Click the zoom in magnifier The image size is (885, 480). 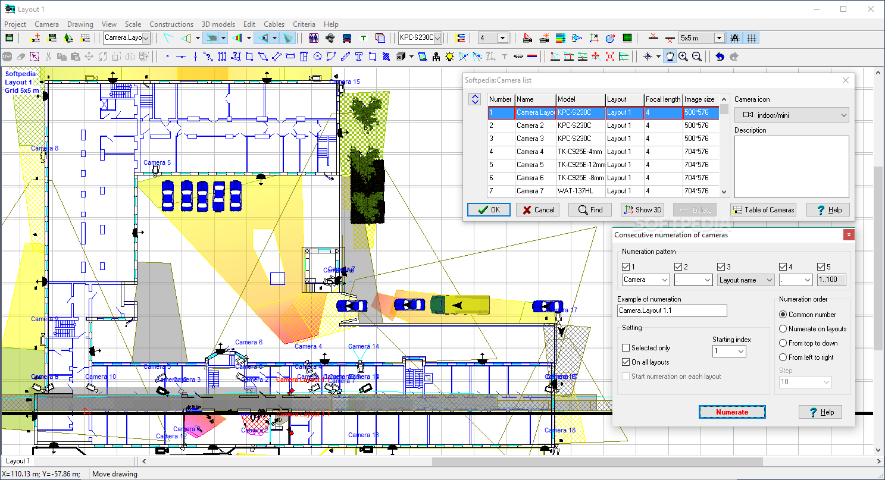click(683, 57)
